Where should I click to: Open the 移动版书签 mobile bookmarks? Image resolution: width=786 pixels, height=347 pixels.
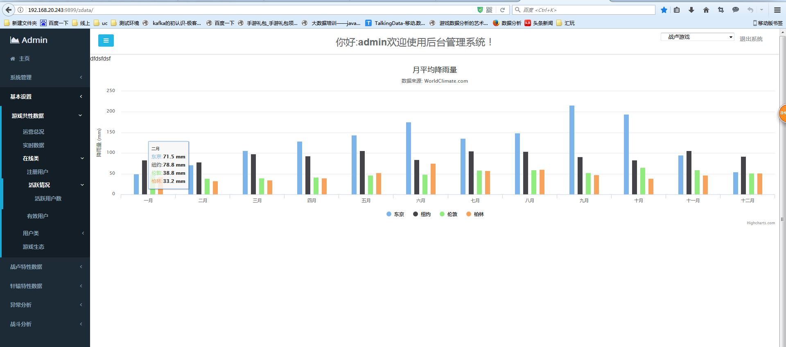click(x=768, y=23)
